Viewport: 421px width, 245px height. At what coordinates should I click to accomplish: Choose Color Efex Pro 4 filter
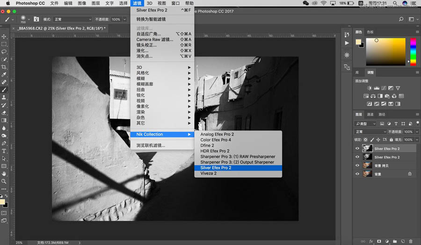tap(238, 140)
